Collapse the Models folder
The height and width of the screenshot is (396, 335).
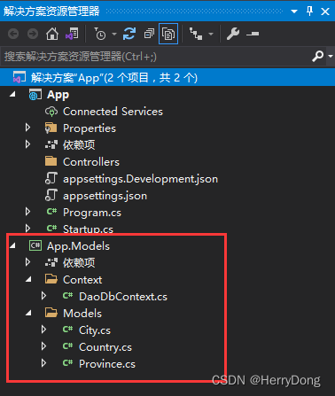point(28,313)
